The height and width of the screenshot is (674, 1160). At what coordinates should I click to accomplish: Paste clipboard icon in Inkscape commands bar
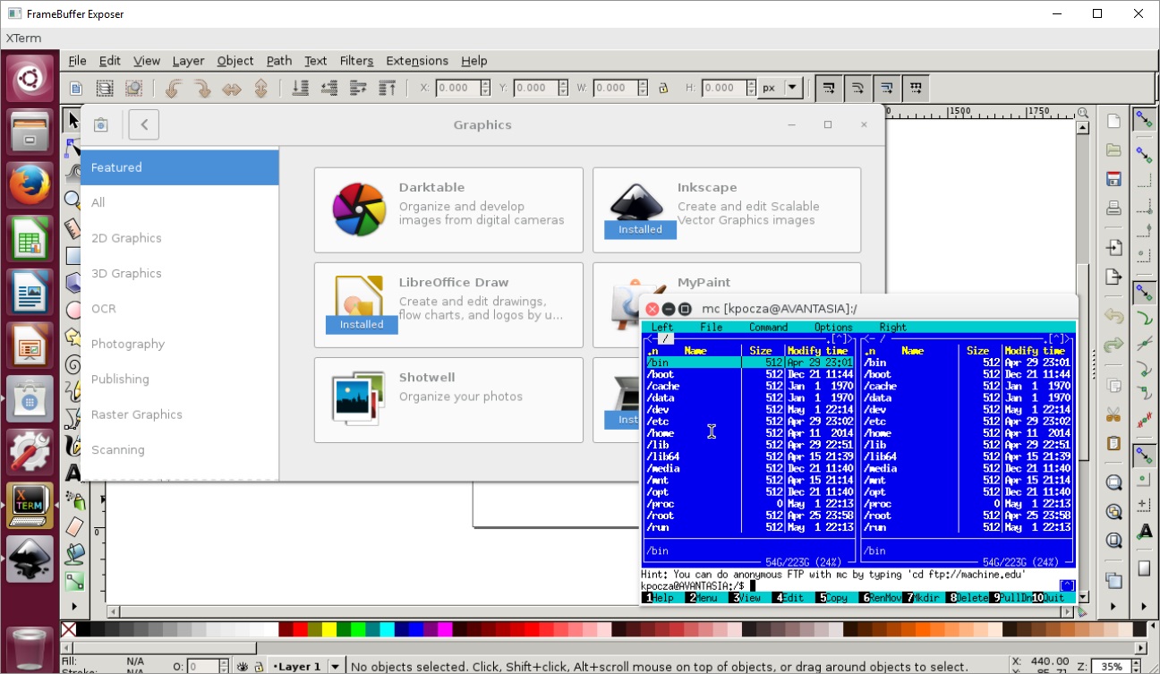tap(1113, 443)
